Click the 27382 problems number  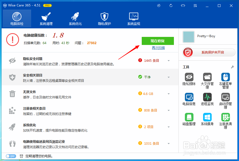[x=92, y=43]
